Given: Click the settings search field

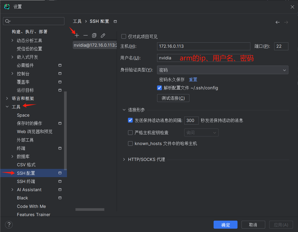Looking at the screenshot, I should [34, 21].
